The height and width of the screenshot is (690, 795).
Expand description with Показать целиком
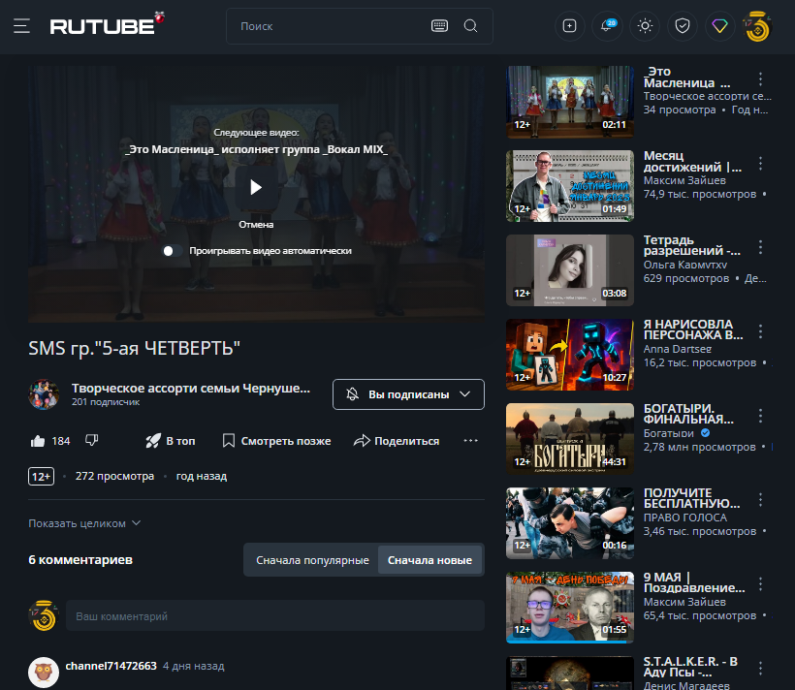(x=84, y=523)
